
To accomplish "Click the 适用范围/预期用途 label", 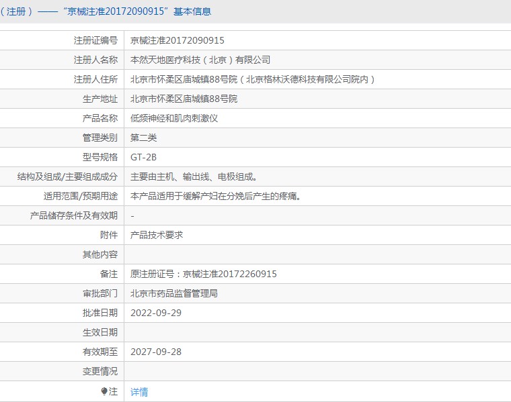I will (81, 196).
